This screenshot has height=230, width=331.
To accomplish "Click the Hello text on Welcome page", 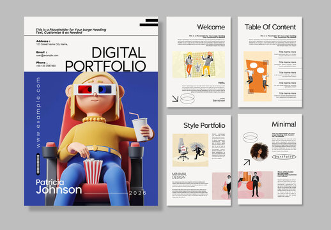I will 222,82.
